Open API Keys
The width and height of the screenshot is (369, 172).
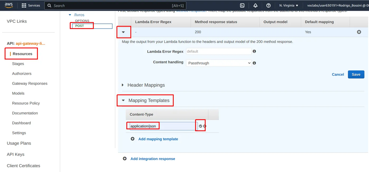[x=16, y=154]
